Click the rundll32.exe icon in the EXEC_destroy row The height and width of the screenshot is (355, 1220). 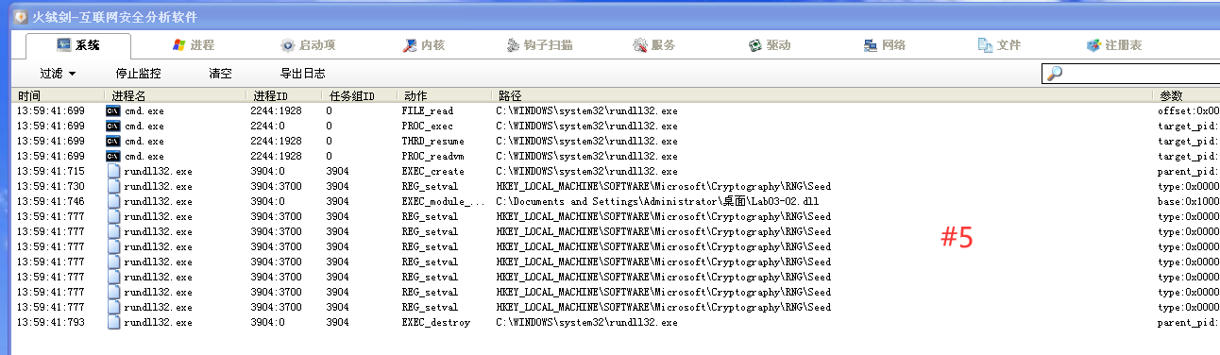point(113,323)
